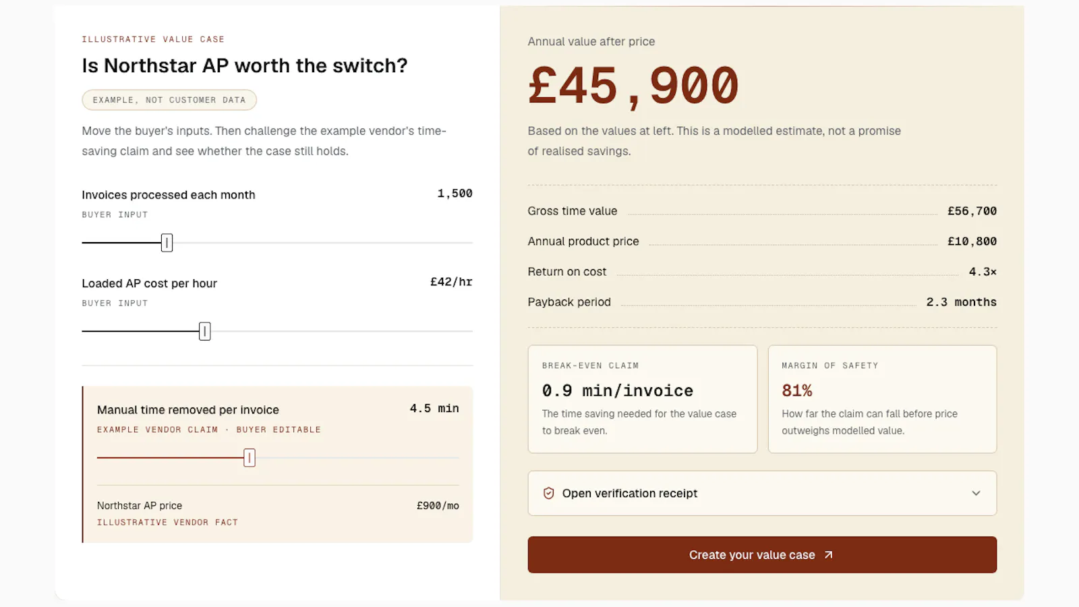Click the manual time slider track near its right end
Screen dimensions: 1079x607
coord(446,458)
